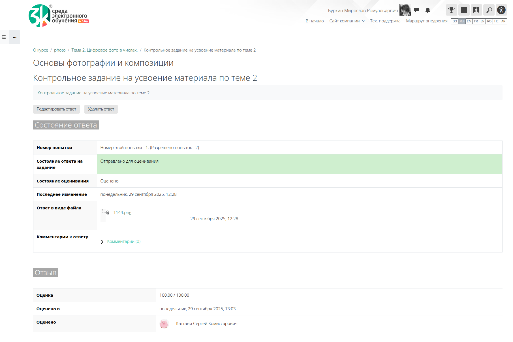This screenshot has width=513, height=342.
Task: Open the course index list icon
Action: [4, 37]
